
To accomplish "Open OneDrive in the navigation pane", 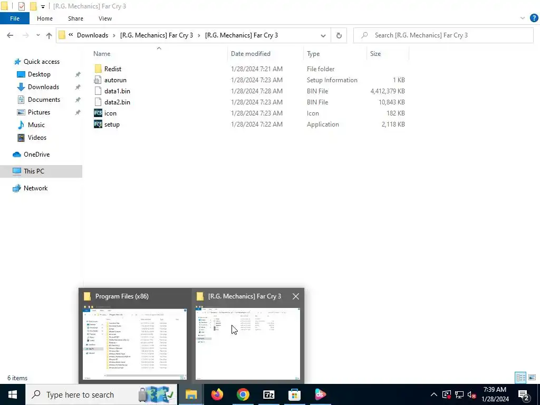I will 36,155.
